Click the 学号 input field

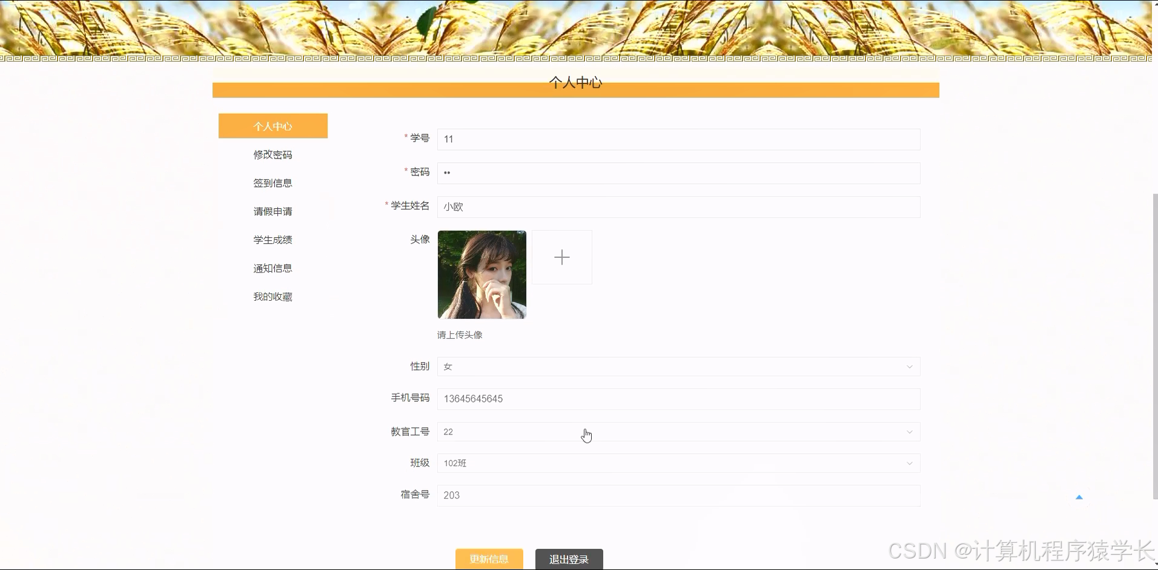678,139
